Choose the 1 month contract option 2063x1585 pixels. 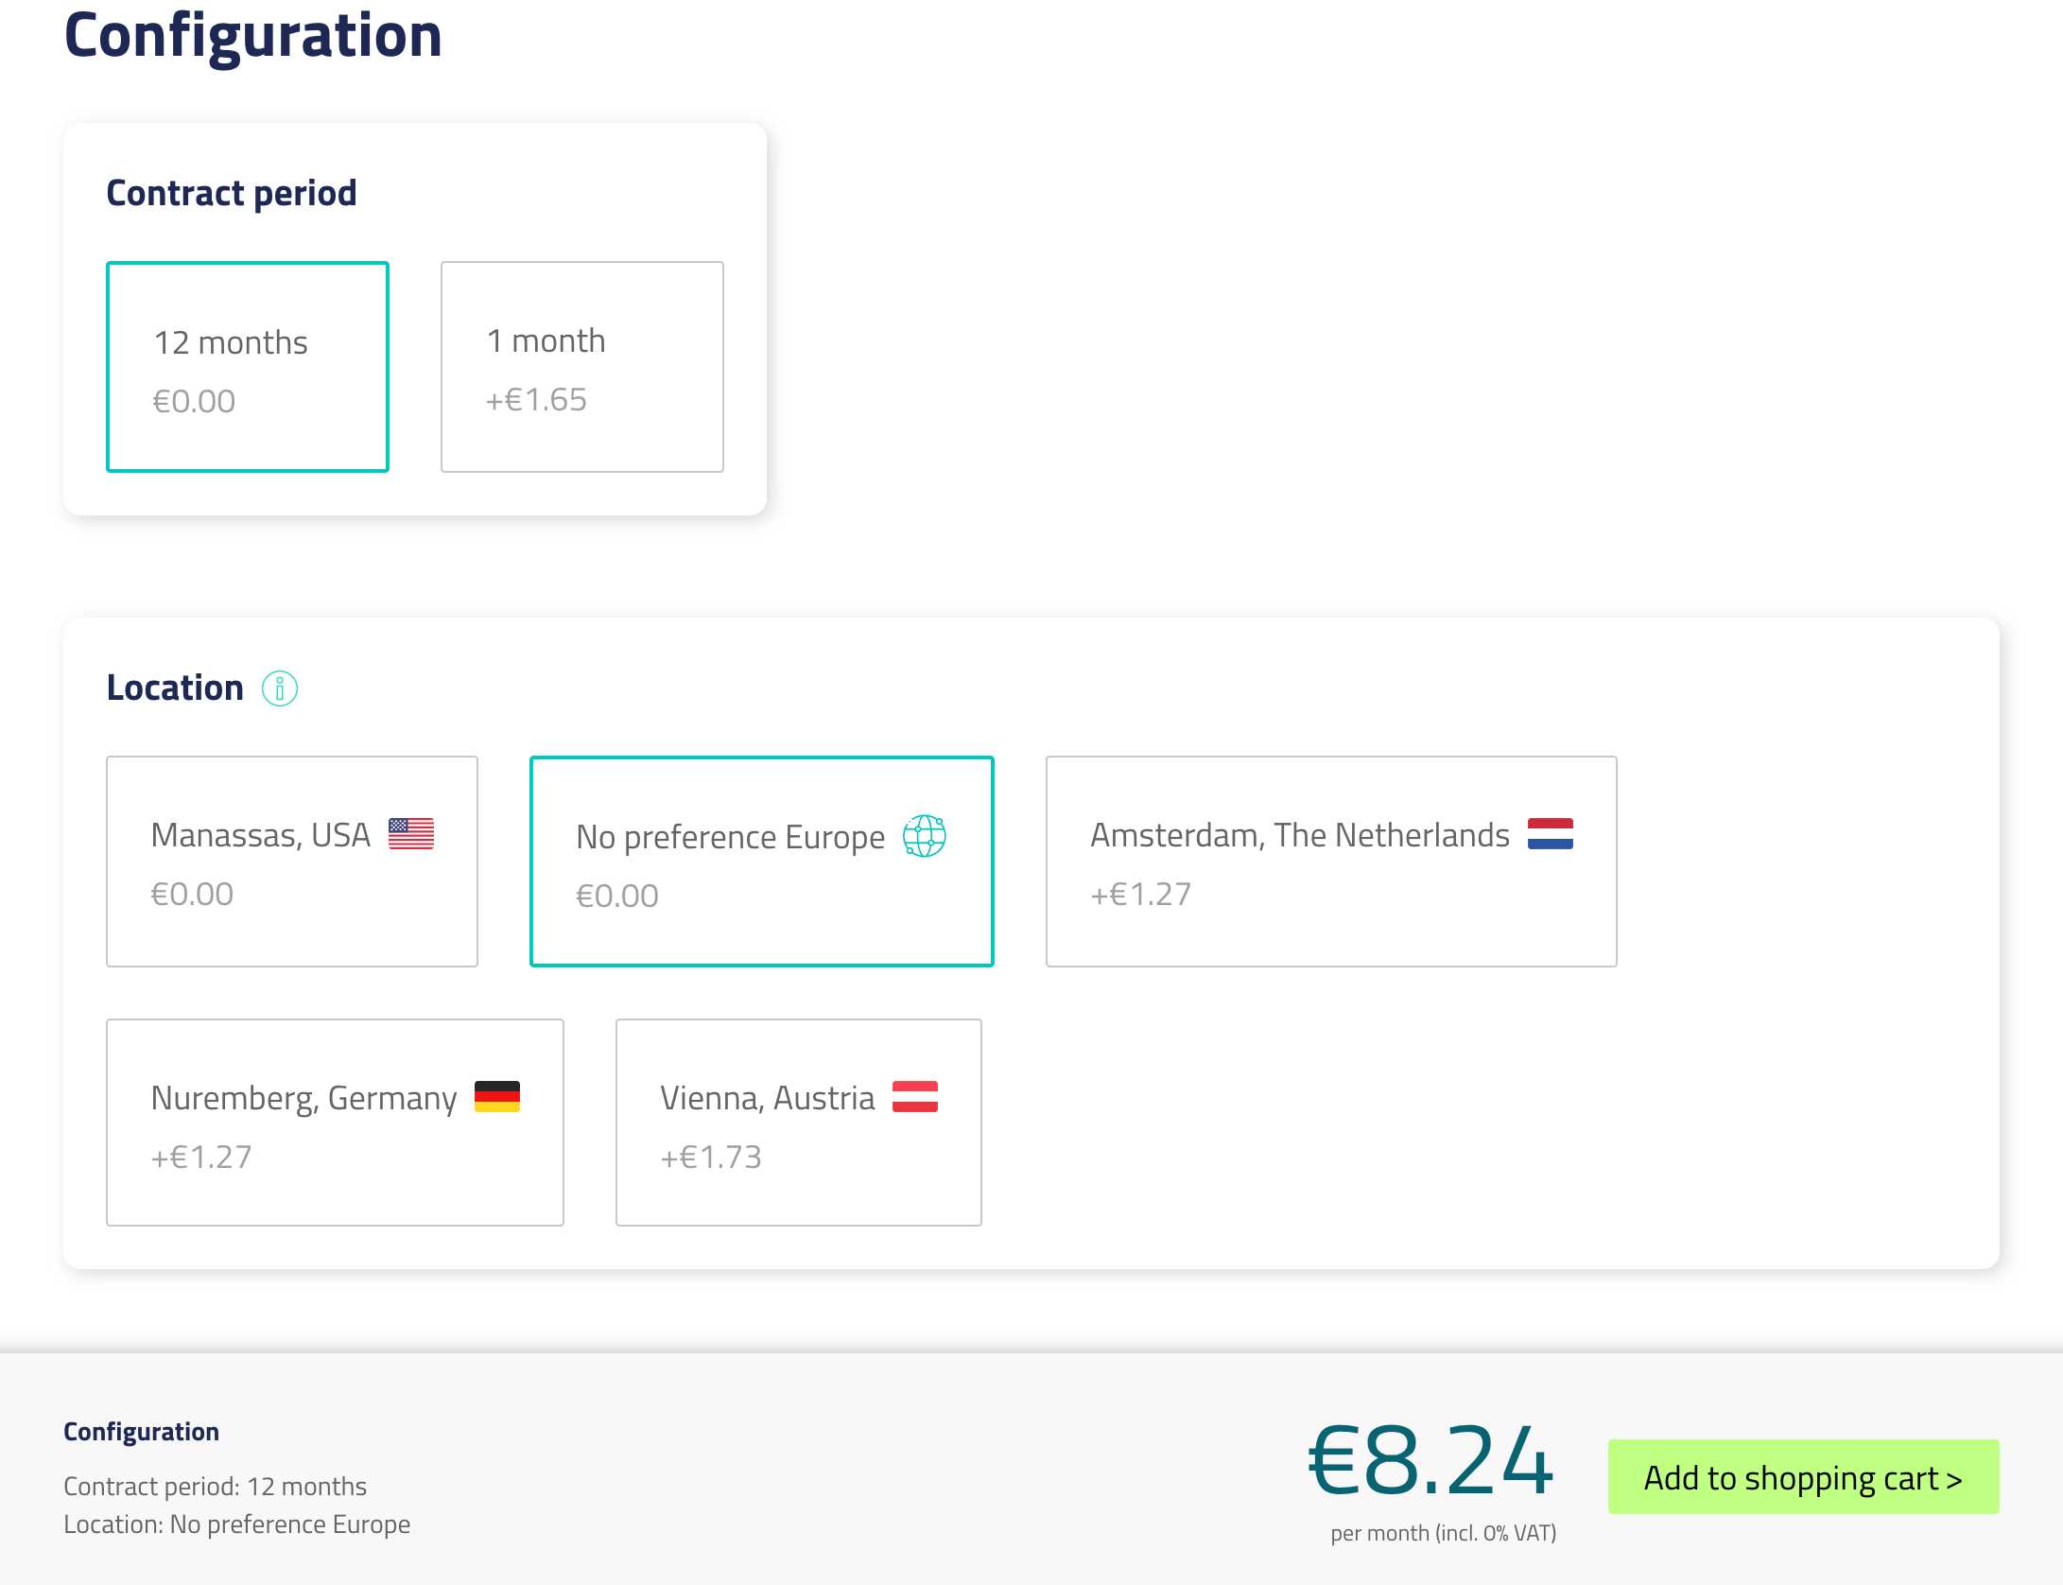[582, 367]
